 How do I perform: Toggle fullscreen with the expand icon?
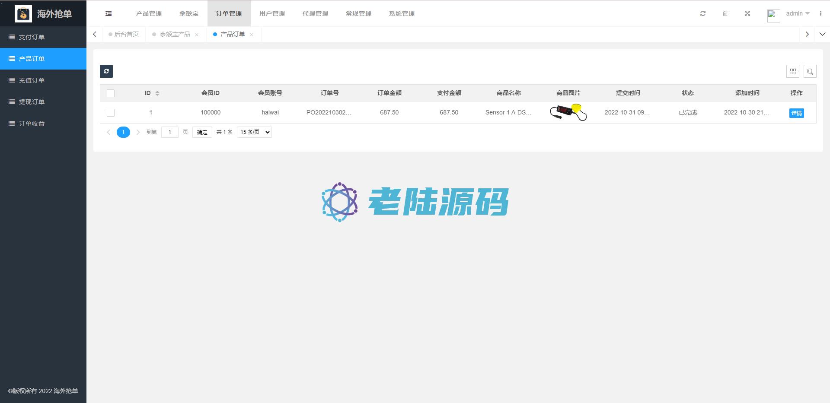747,14
